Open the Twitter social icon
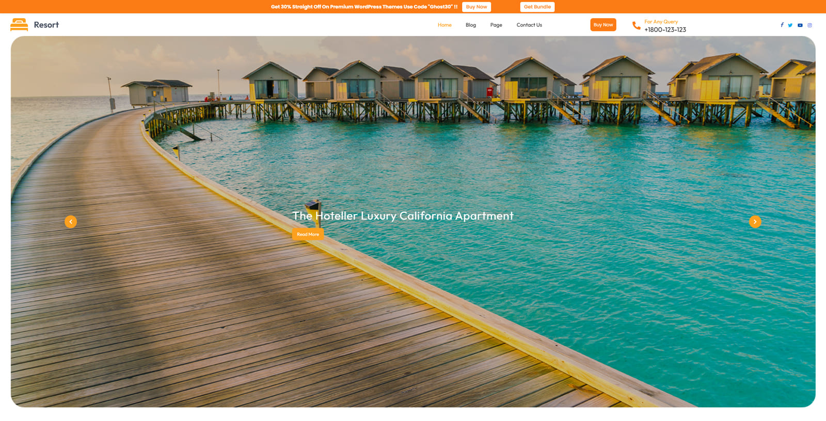Screen dimensions: 826x421 click(x=790, y=25)
